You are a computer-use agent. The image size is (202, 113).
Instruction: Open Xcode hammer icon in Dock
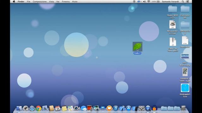122,108
